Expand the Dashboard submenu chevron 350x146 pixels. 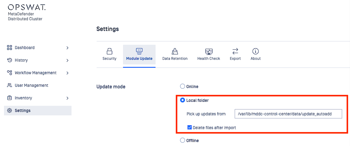pyautogui.click(x=67, y=48)
